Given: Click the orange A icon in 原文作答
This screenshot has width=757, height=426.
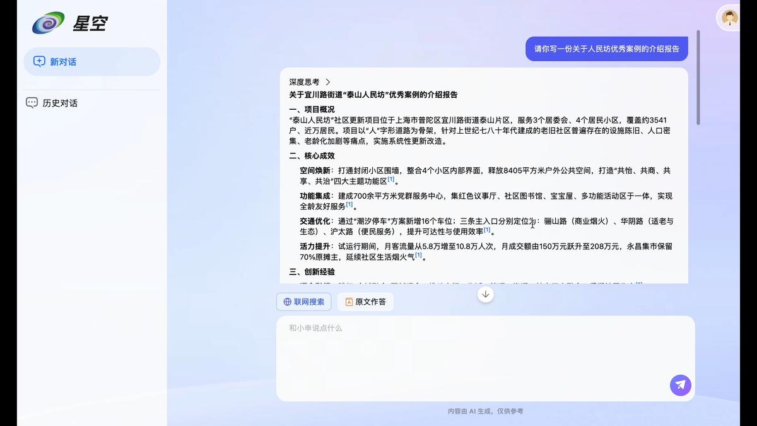Looking at the screenshot, I should [x=349, y=302].
